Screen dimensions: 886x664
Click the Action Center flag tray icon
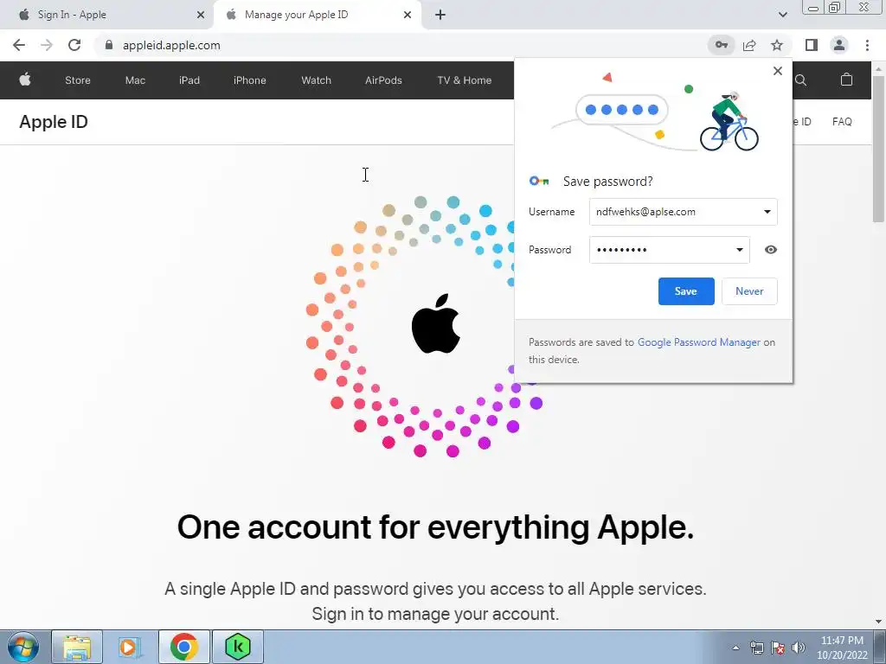coord(778,648)
